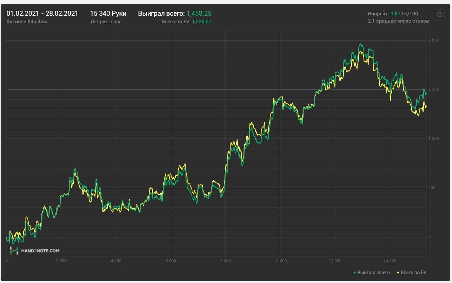The height and width of the screenshot is (283, 452).
Task: Click the '8 000' x-axis label
Action: (226, 261)
